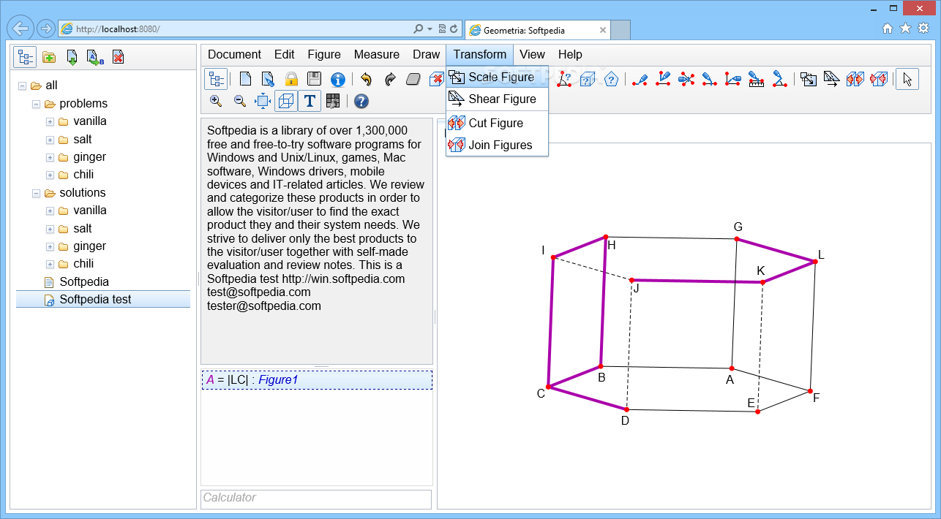This screenshot has height=519, width=941.
Task: Open the Help menu
Action: click(x=570, y=54)
